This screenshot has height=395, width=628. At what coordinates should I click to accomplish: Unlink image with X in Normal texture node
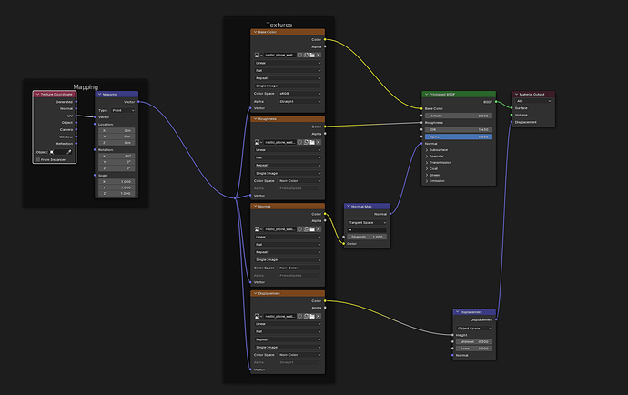point(319,229)
